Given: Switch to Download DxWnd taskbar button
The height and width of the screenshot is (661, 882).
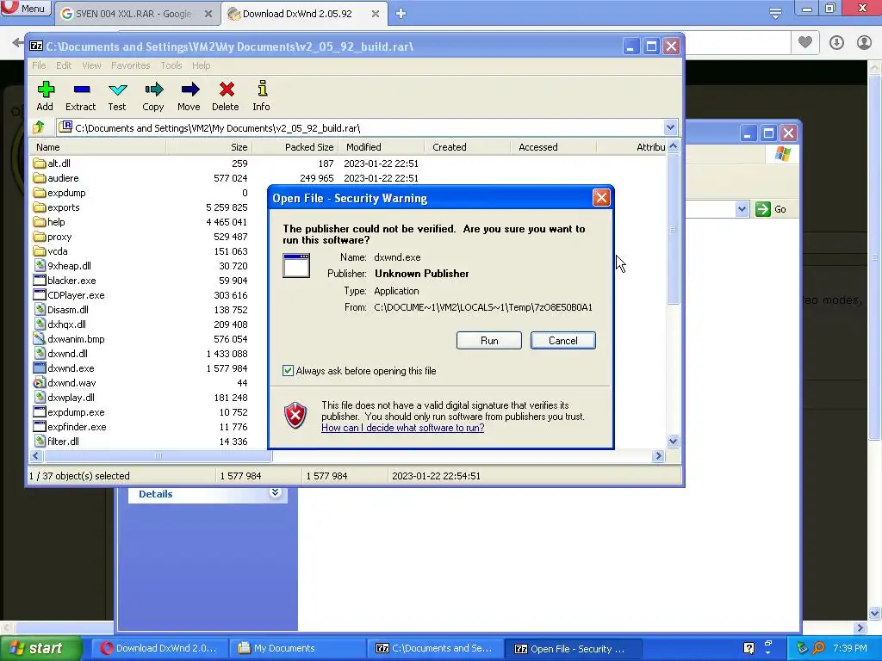Looking at the screenshot, I should (x=159, y=648).
